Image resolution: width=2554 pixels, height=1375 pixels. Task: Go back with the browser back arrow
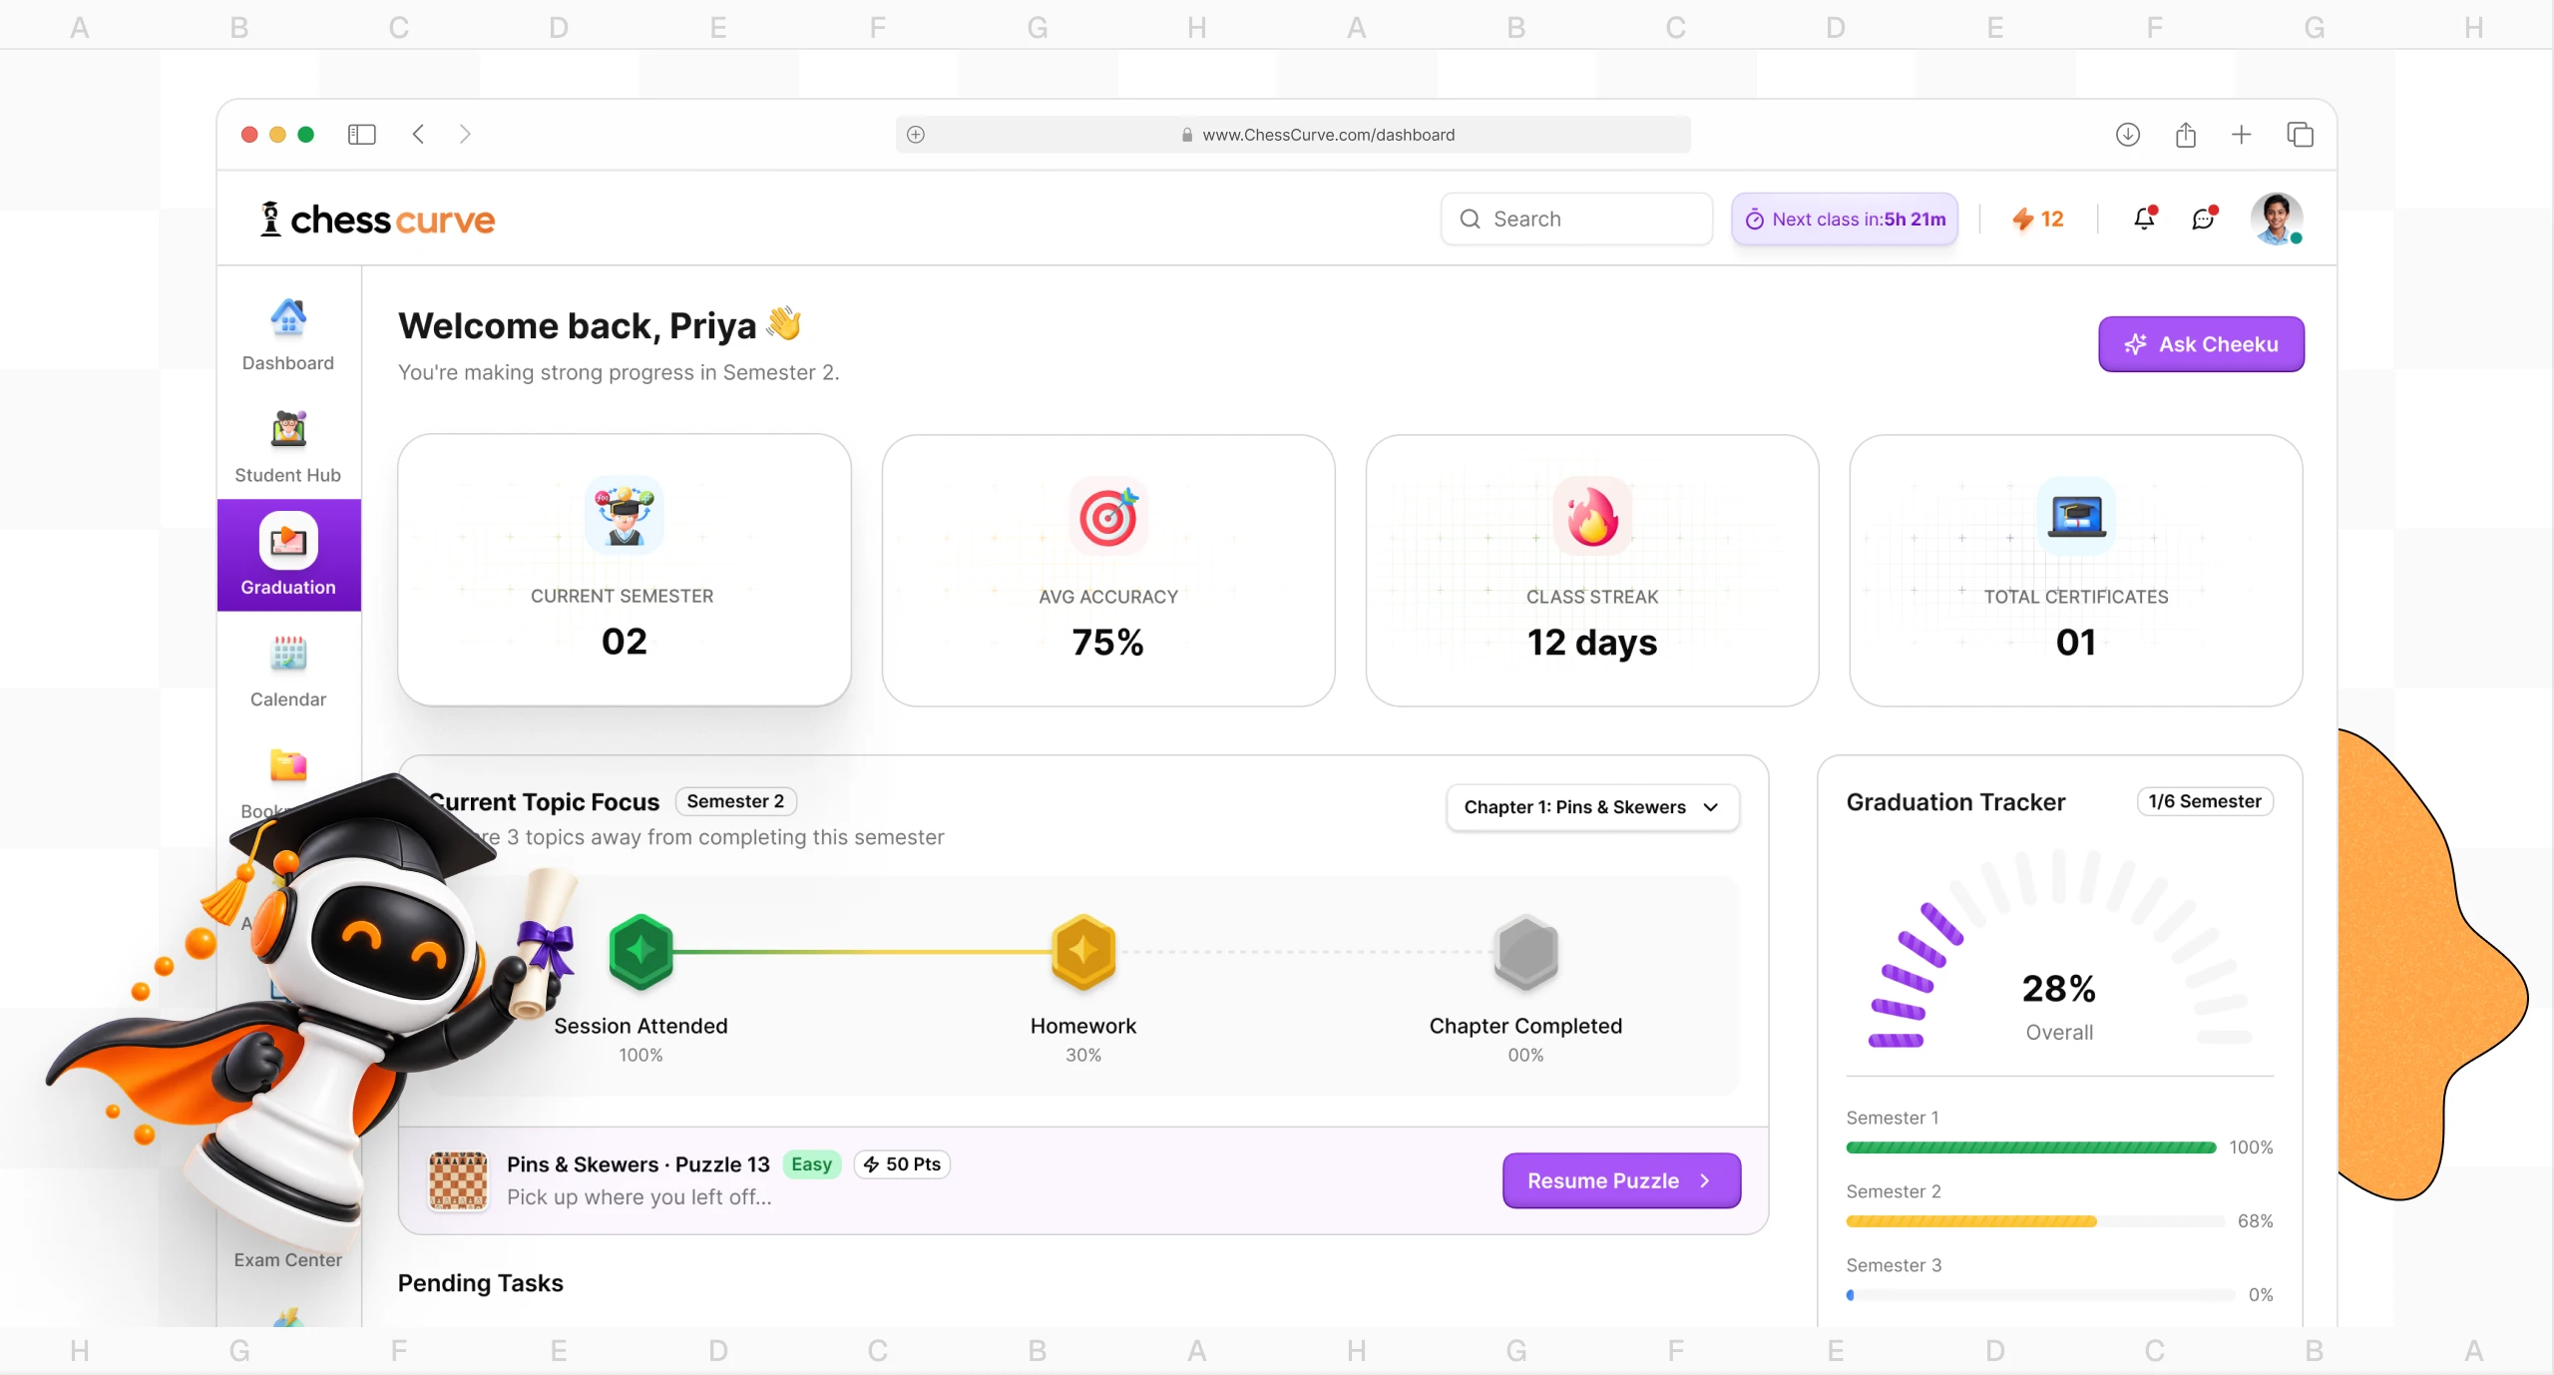click(x=418, y=134)
